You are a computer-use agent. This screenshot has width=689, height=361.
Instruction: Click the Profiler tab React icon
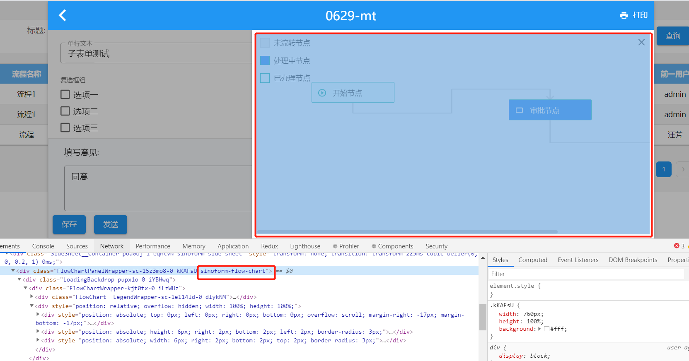point(335,246)
